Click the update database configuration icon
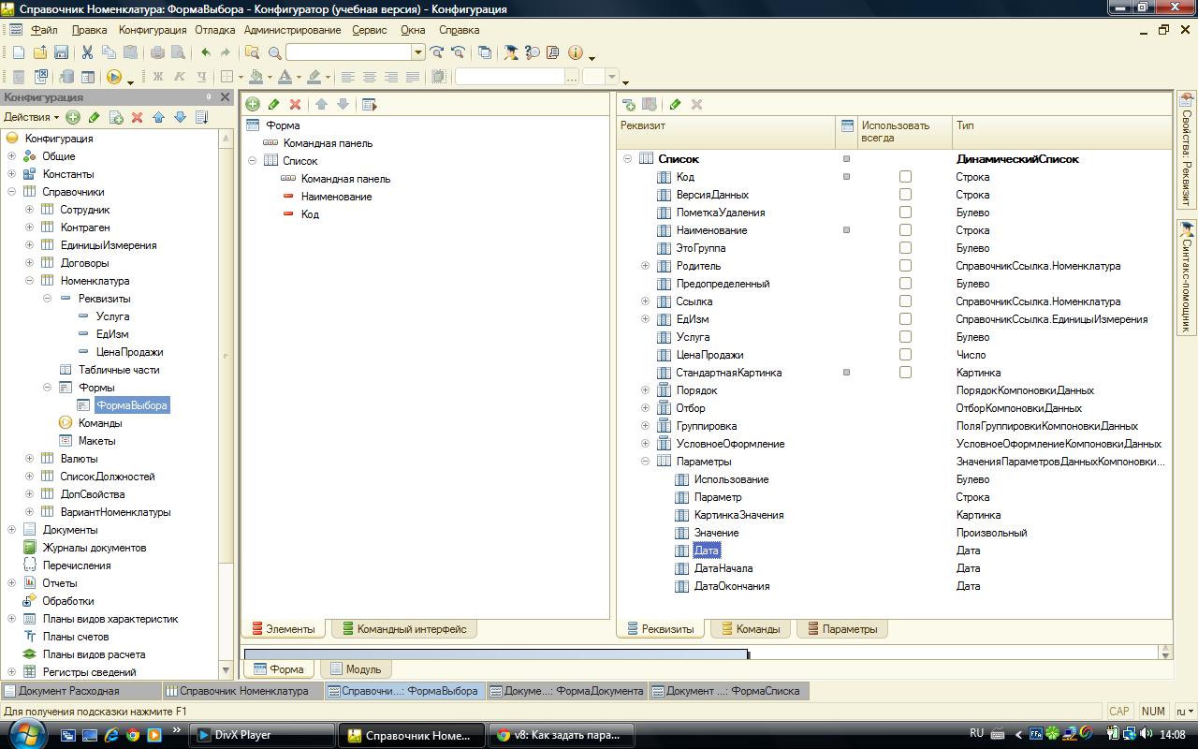Image resolution: width=1198 pixels, height=749 pixels. click(66, 77)
